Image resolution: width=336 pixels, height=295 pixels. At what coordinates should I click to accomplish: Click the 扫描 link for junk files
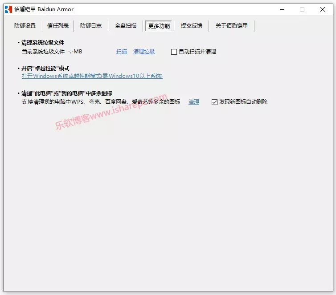click(122, 52)
